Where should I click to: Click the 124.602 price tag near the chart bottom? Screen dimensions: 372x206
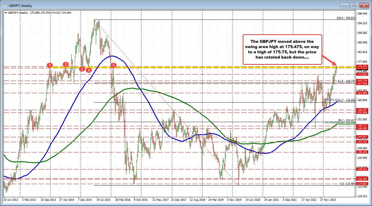click(x=362, y=184)
